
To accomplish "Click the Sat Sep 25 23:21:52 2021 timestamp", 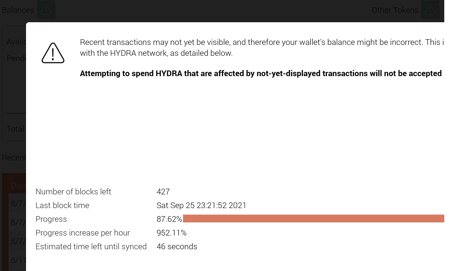I will click(202, 205).
